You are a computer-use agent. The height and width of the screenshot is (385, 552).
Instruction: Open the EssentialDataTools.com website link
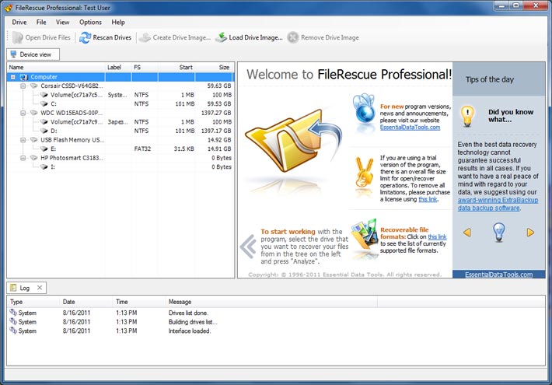pos(410,127)
